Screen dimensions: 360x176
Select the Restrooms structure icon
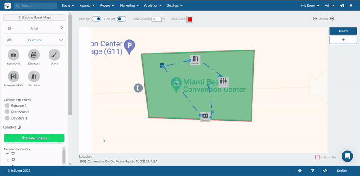(13, 54)
